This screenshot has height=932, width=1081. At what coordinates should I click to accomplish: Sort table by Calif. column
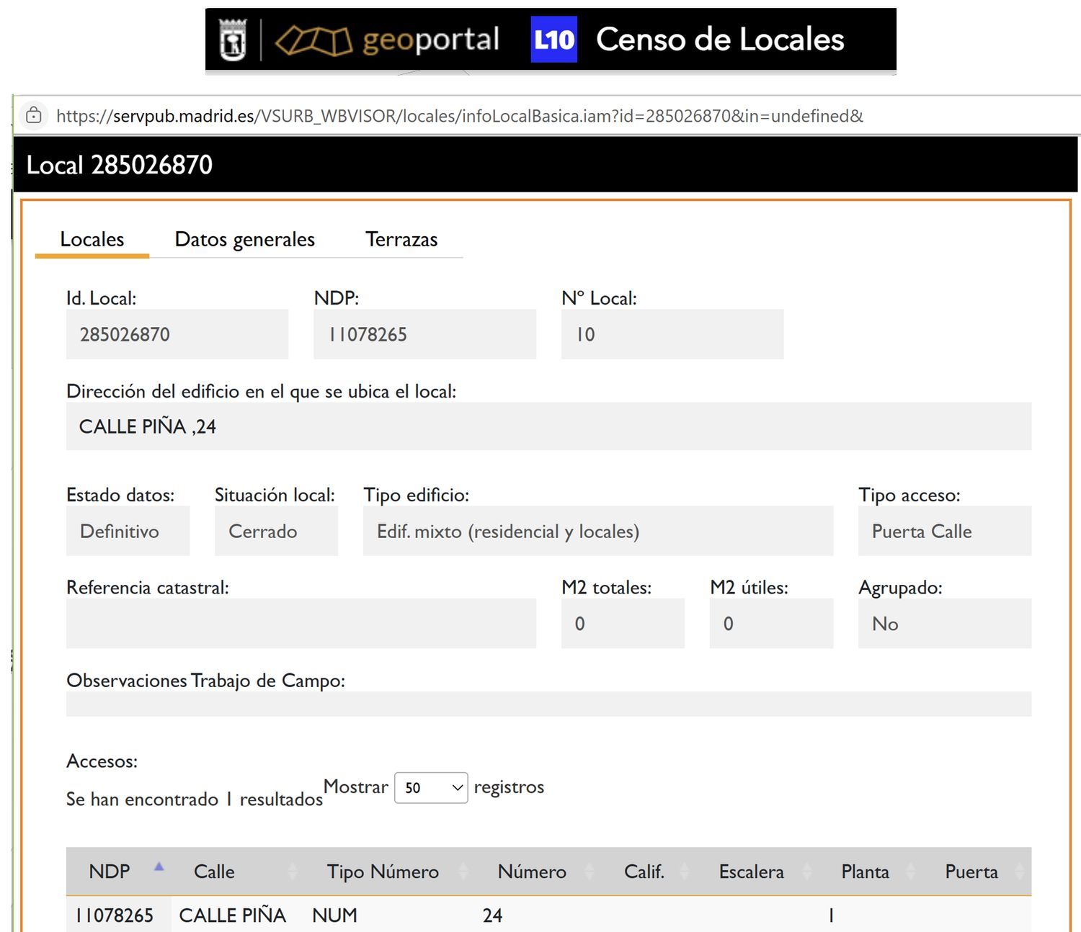click(651, 871)
